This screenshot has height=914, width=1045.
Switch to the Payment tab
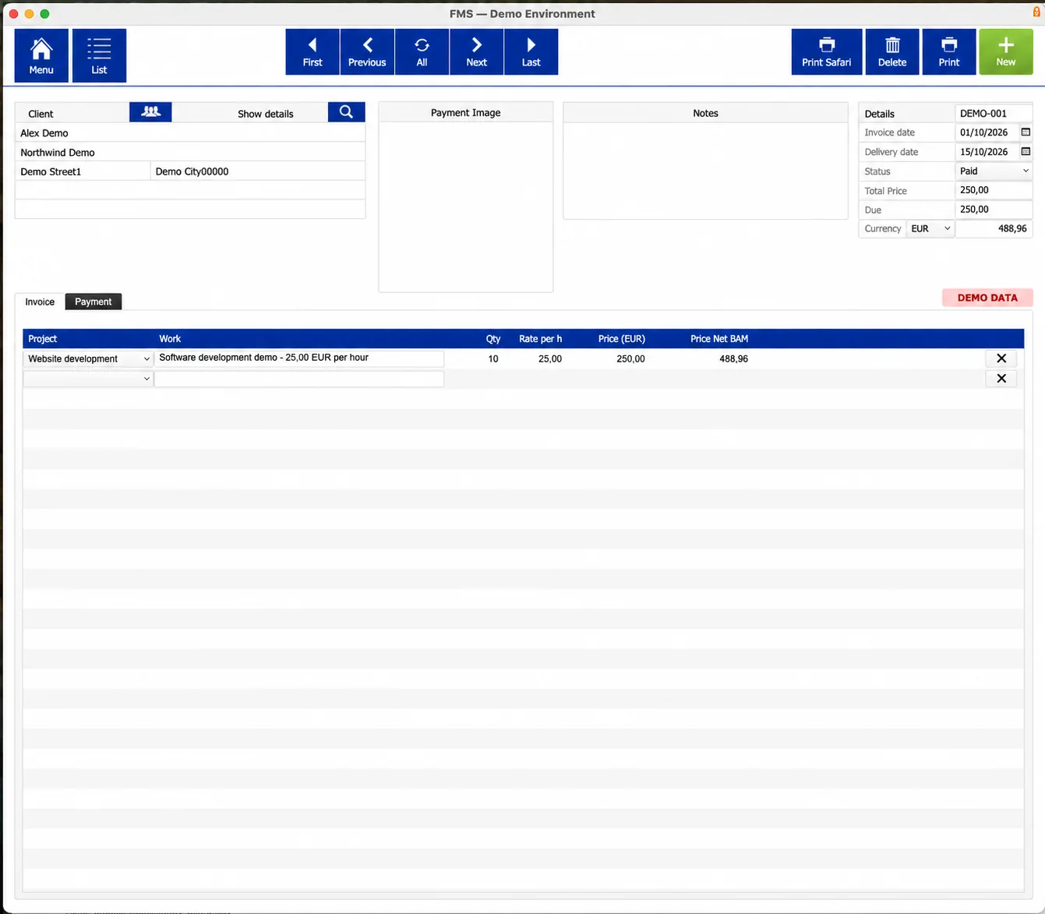coord(94,302)
